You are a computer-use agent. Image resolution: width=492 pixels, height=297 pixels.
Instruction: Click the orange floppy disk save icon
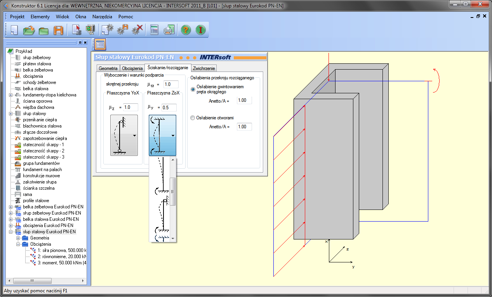click(x=58, y=30)
